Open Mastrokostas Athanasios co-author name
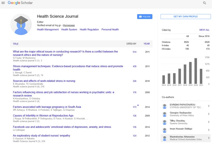This screenshot has height=144, width=212. [182, 137]
